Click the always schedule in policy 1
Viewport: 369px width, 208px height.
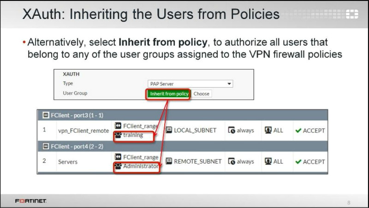tap(245, 131)
